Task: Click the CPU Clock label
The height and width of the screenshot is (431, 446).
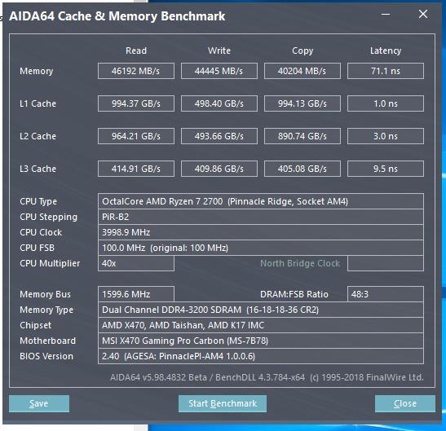Action: (x=41, y=232)
